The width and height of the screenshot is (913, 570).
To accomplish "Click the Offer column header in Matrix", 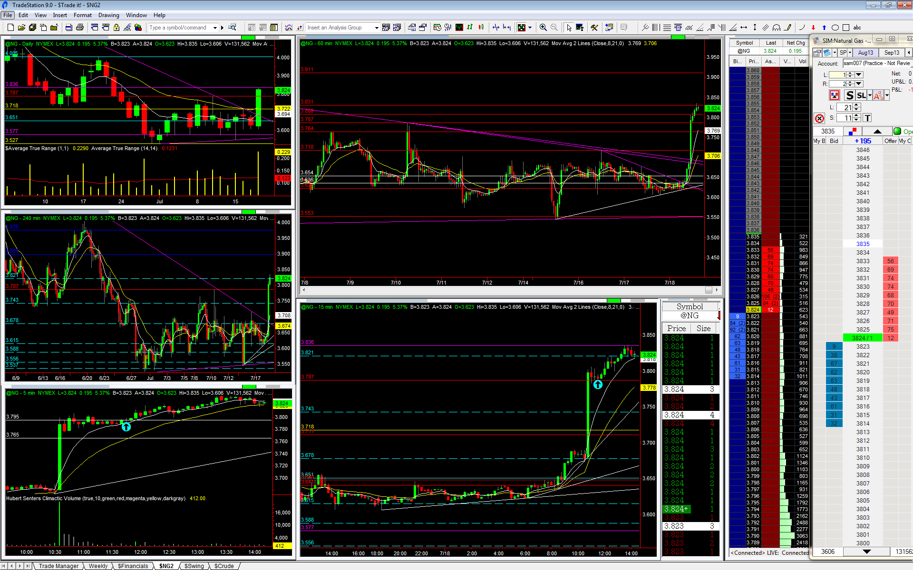I will pyautogui.click(x=890, y=141).
